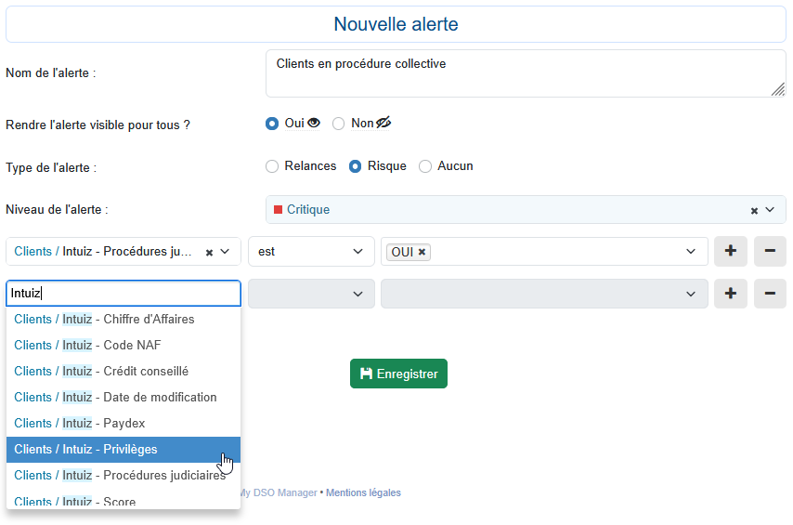Open the empty value dropdown on the second row
793x525 pixels.
tap(544, 294)
